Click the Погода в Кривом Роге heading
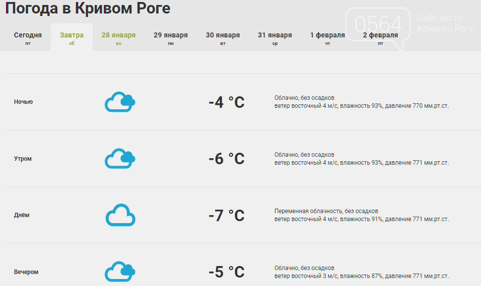Viewport: 481px width, 286px height. click(x=88, y=8)
